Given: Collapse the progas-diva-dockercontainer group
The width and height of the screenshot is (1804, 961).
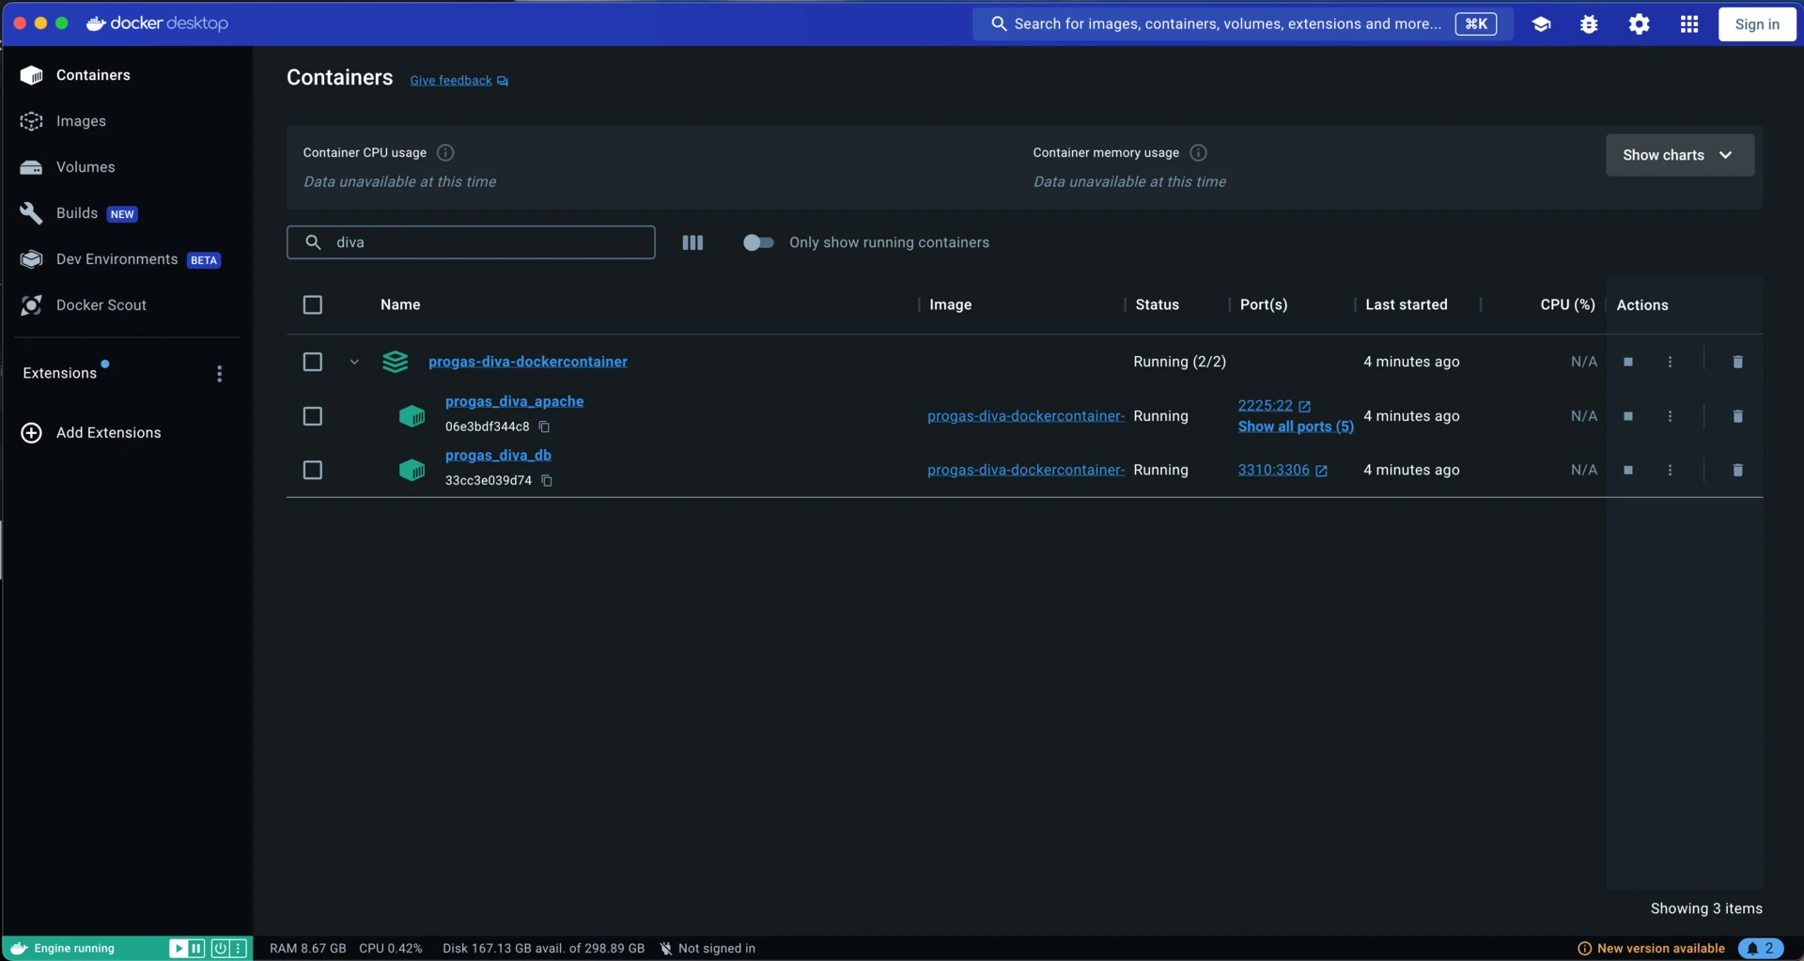Looking at the screenshot, I should [x=354, y=362].
